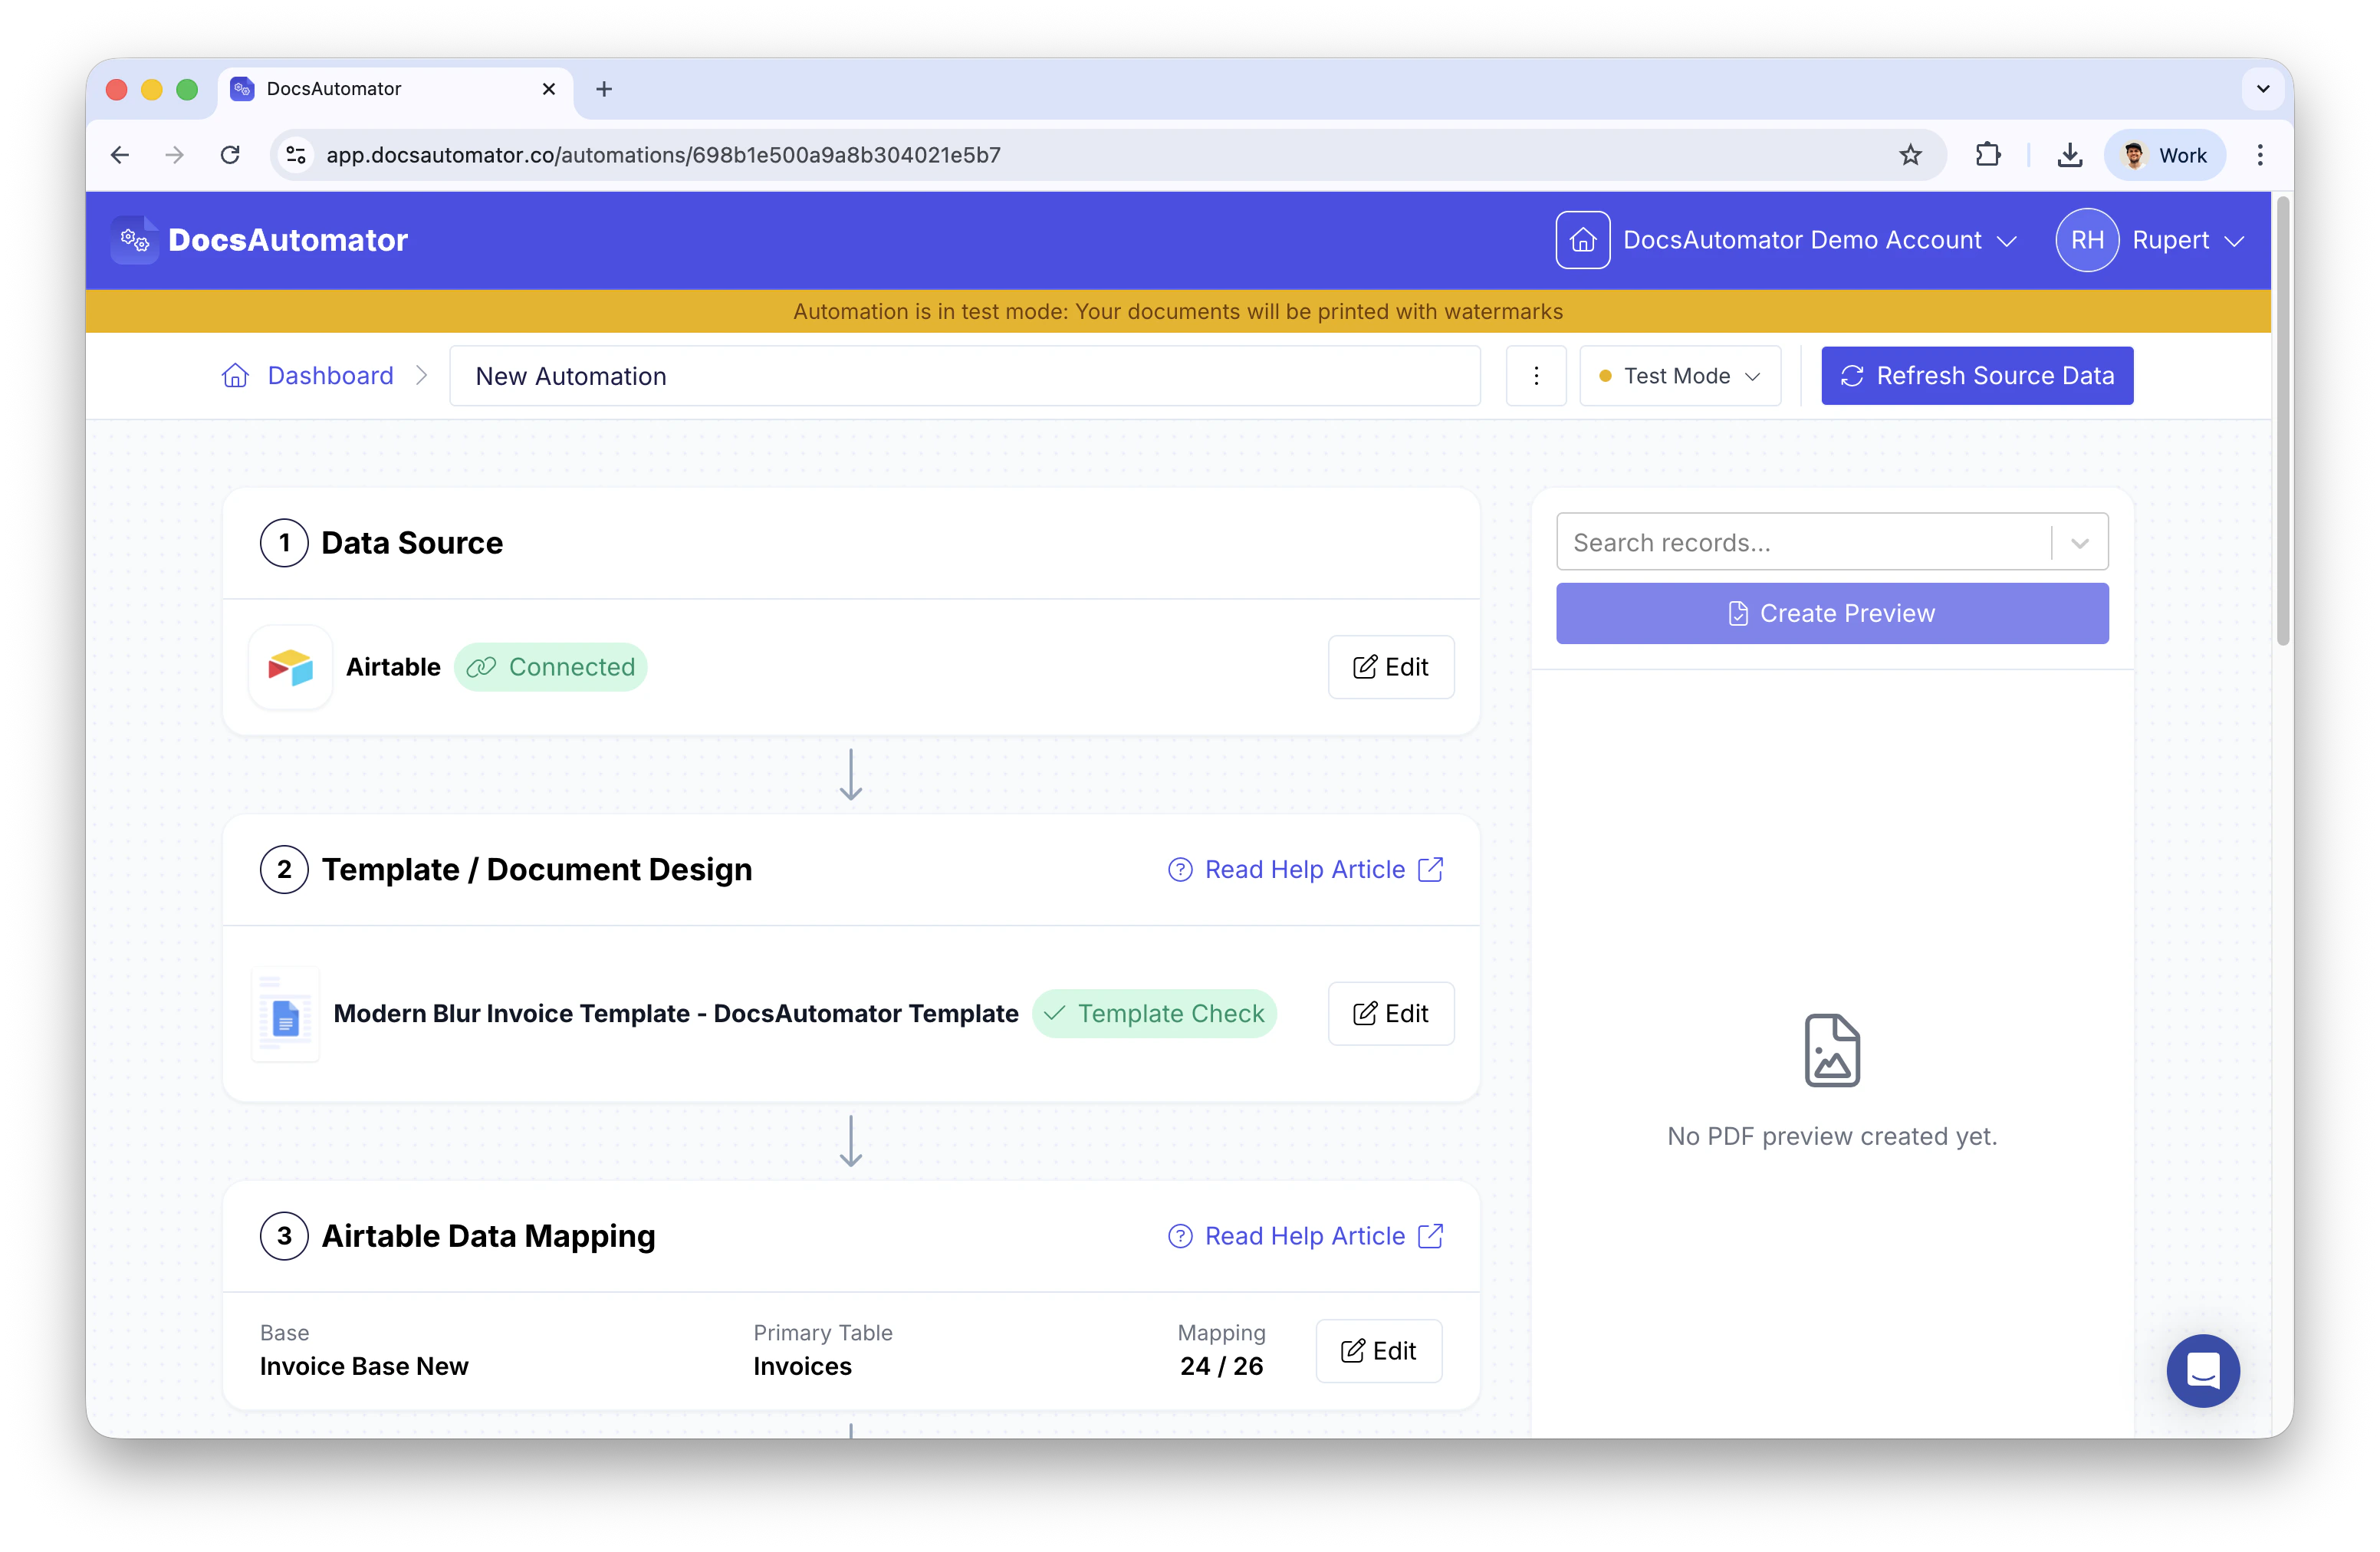Click the Template Check badge
Viewport: 2380px width, 1552px height.
pos(1154,1014)
